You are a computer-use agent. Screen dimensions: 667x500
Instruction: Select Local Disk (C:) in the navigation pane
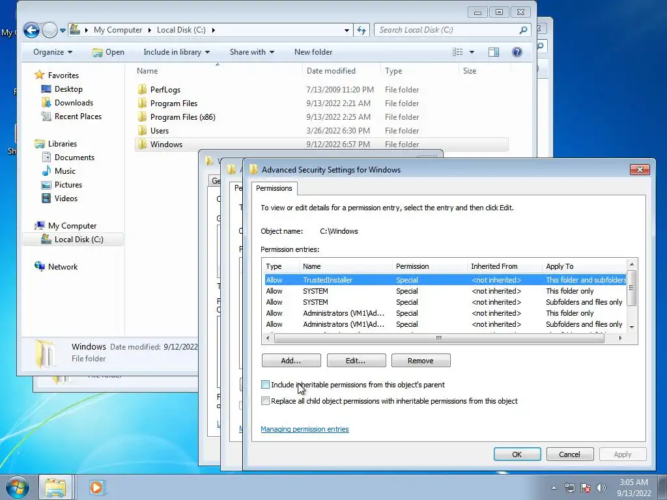point(72,240)
